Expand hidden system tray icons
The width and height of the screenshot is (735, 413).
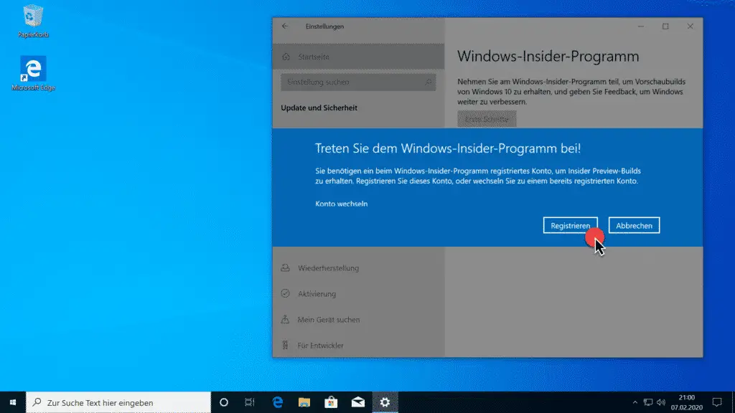click(x=635, y=402)
